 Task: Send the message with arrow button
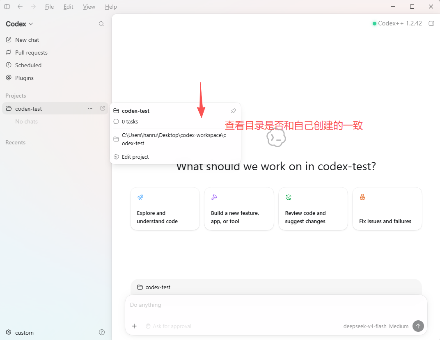[x=418, y=326]
